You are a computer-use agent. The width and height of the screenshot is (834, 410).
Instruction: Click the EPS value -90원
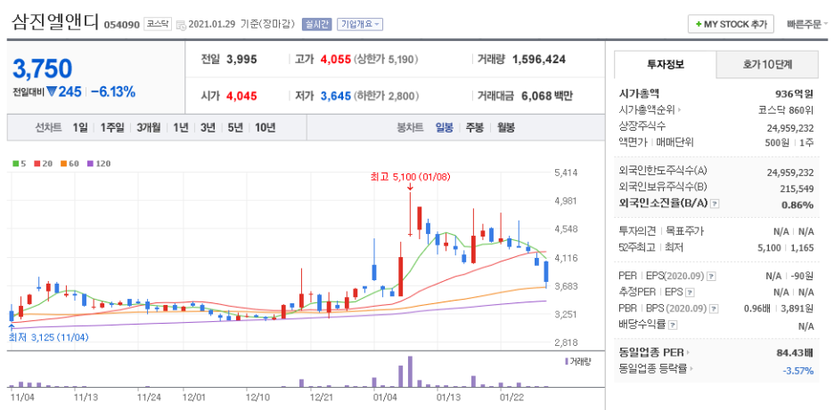pyautogui.click(x=803, y=277)
